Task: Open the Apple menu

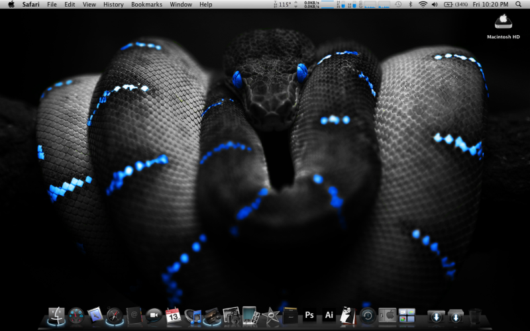Action: 11,5
